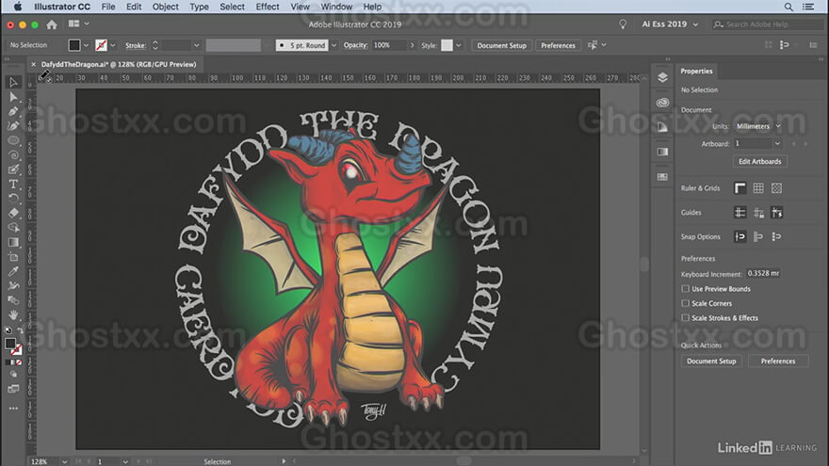Toggle Snap to Point option

(x=740, y=236)
